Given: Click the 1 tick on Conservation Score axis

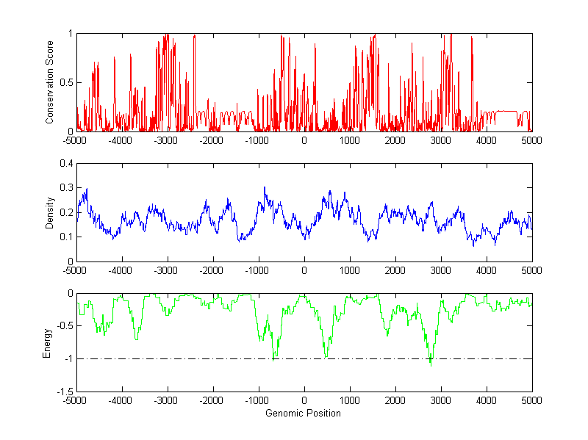Looking at the screenshot, I should pyautogui.click(x=70, y=33).
